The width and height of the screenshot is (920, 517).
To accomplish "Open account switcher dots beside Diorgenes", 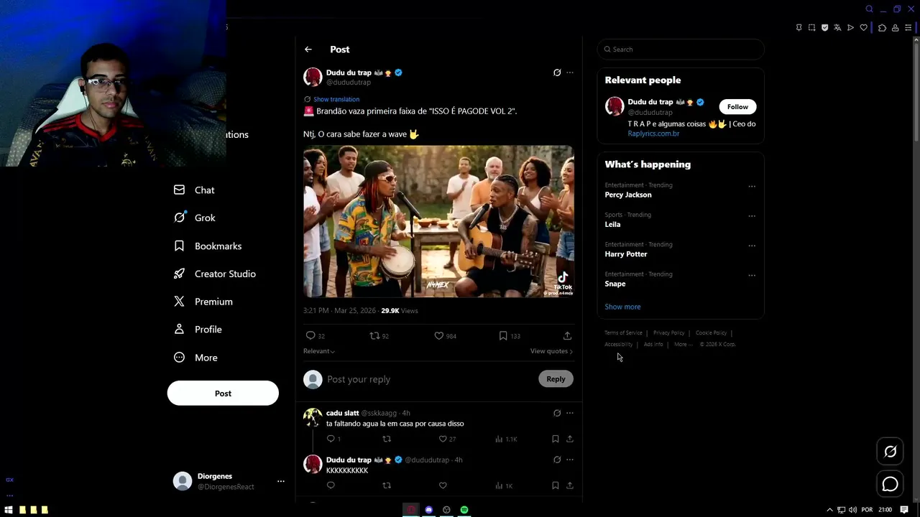I will coord(281,481).
